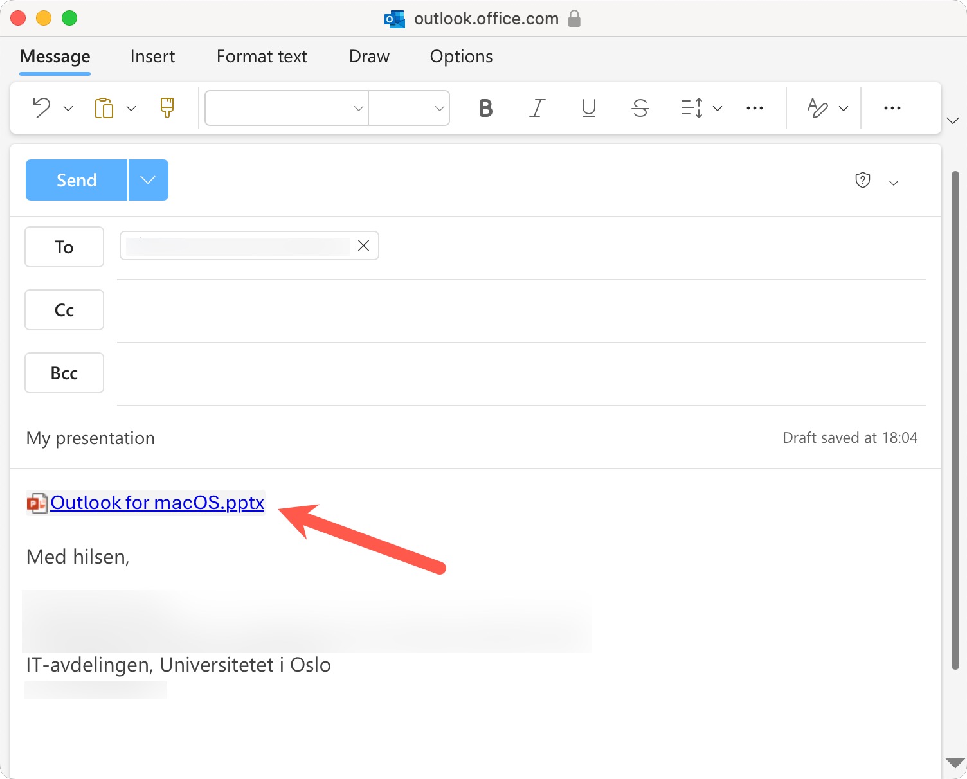Click the Cc button
Viewport: 967px width, 779px height.
[64, 310]
